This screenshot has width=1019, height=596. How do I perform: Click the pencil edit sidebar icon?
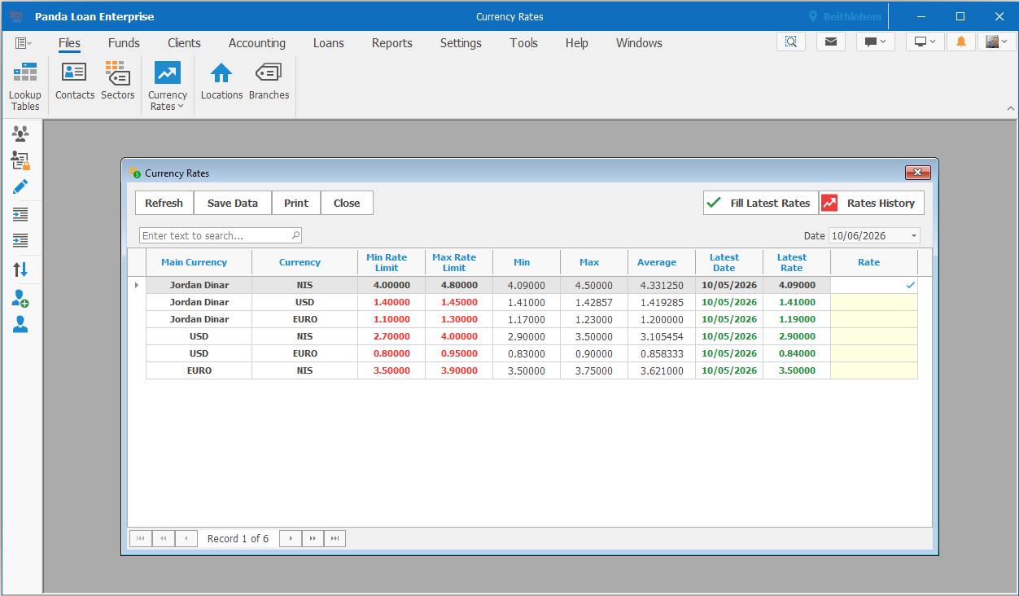[20, 186]
